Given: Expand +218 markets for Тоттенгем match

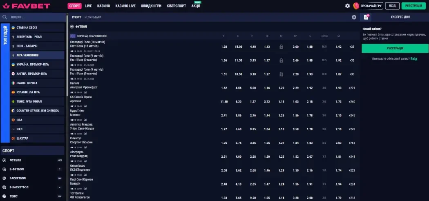Looking at the screenshot, I should [352, 198].
